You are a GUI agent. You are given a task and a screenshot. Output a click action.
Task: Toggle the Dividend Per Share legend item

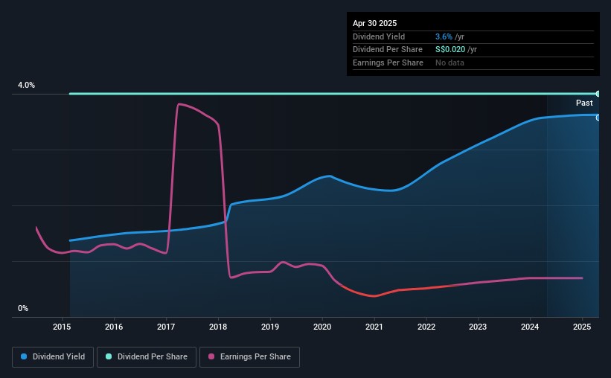point(151,357)
